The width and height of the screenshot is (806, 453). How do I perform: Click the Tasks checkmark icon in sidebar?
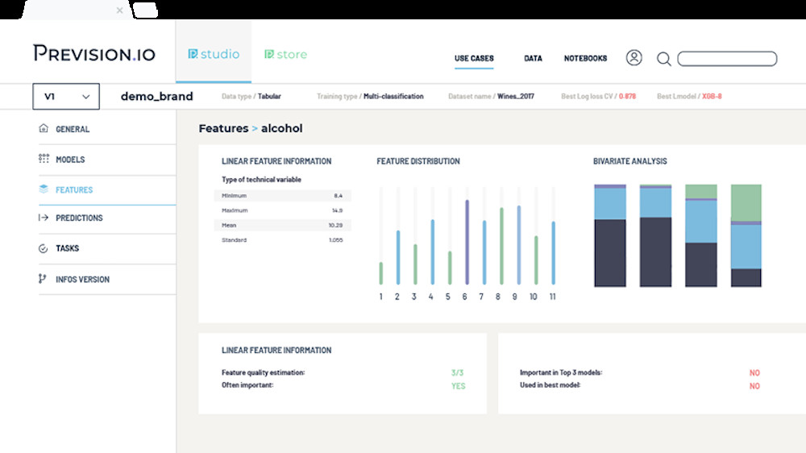click(x=44, y=248)
